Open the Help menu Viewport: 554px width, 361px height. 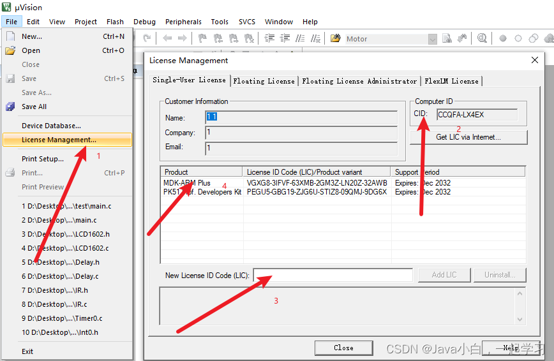coord(310,22)
